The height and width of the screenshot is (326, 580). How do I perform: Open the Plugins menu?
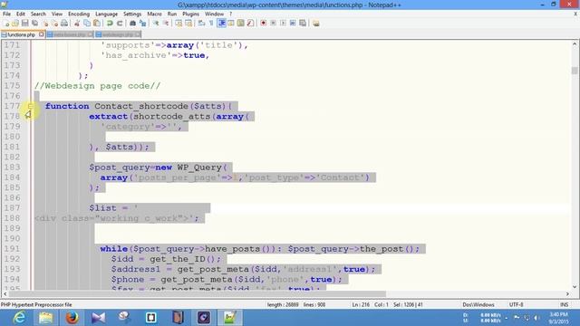click(190, 14)
